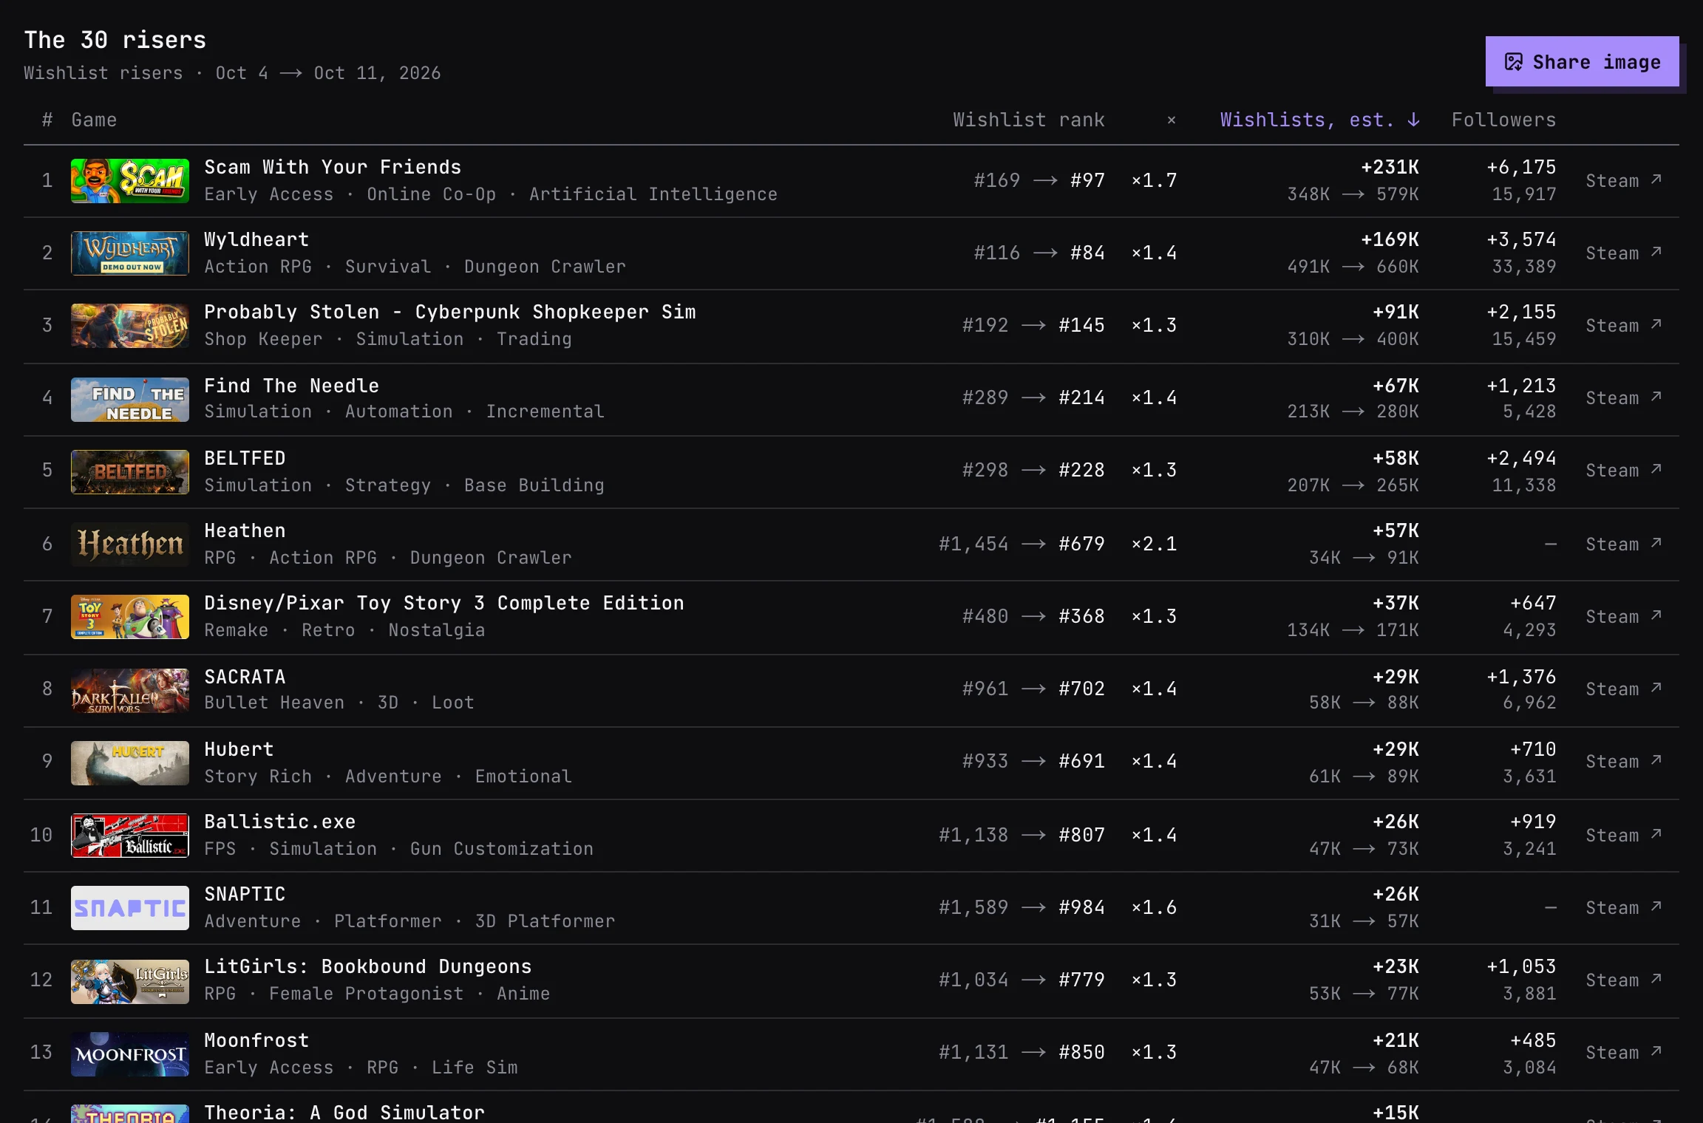The width and height of the screenshot is (1703, 1123).
Task: Open Toy Story 3 Complete Edition thumbnail
Action: click(x=130, y=616)
